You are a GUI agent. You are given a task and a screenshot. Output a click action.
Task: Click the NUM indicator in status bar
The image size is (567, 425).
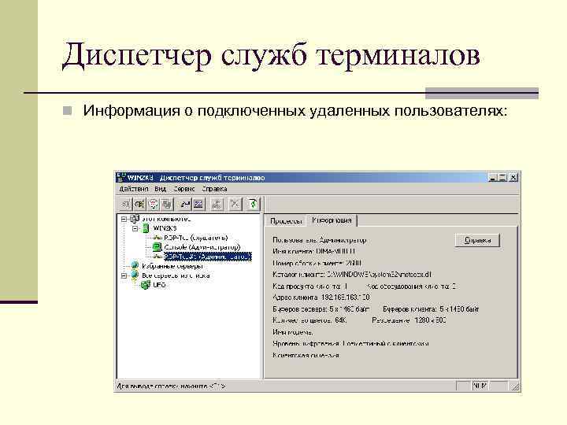pyautogui.click(x=480, y=386)
